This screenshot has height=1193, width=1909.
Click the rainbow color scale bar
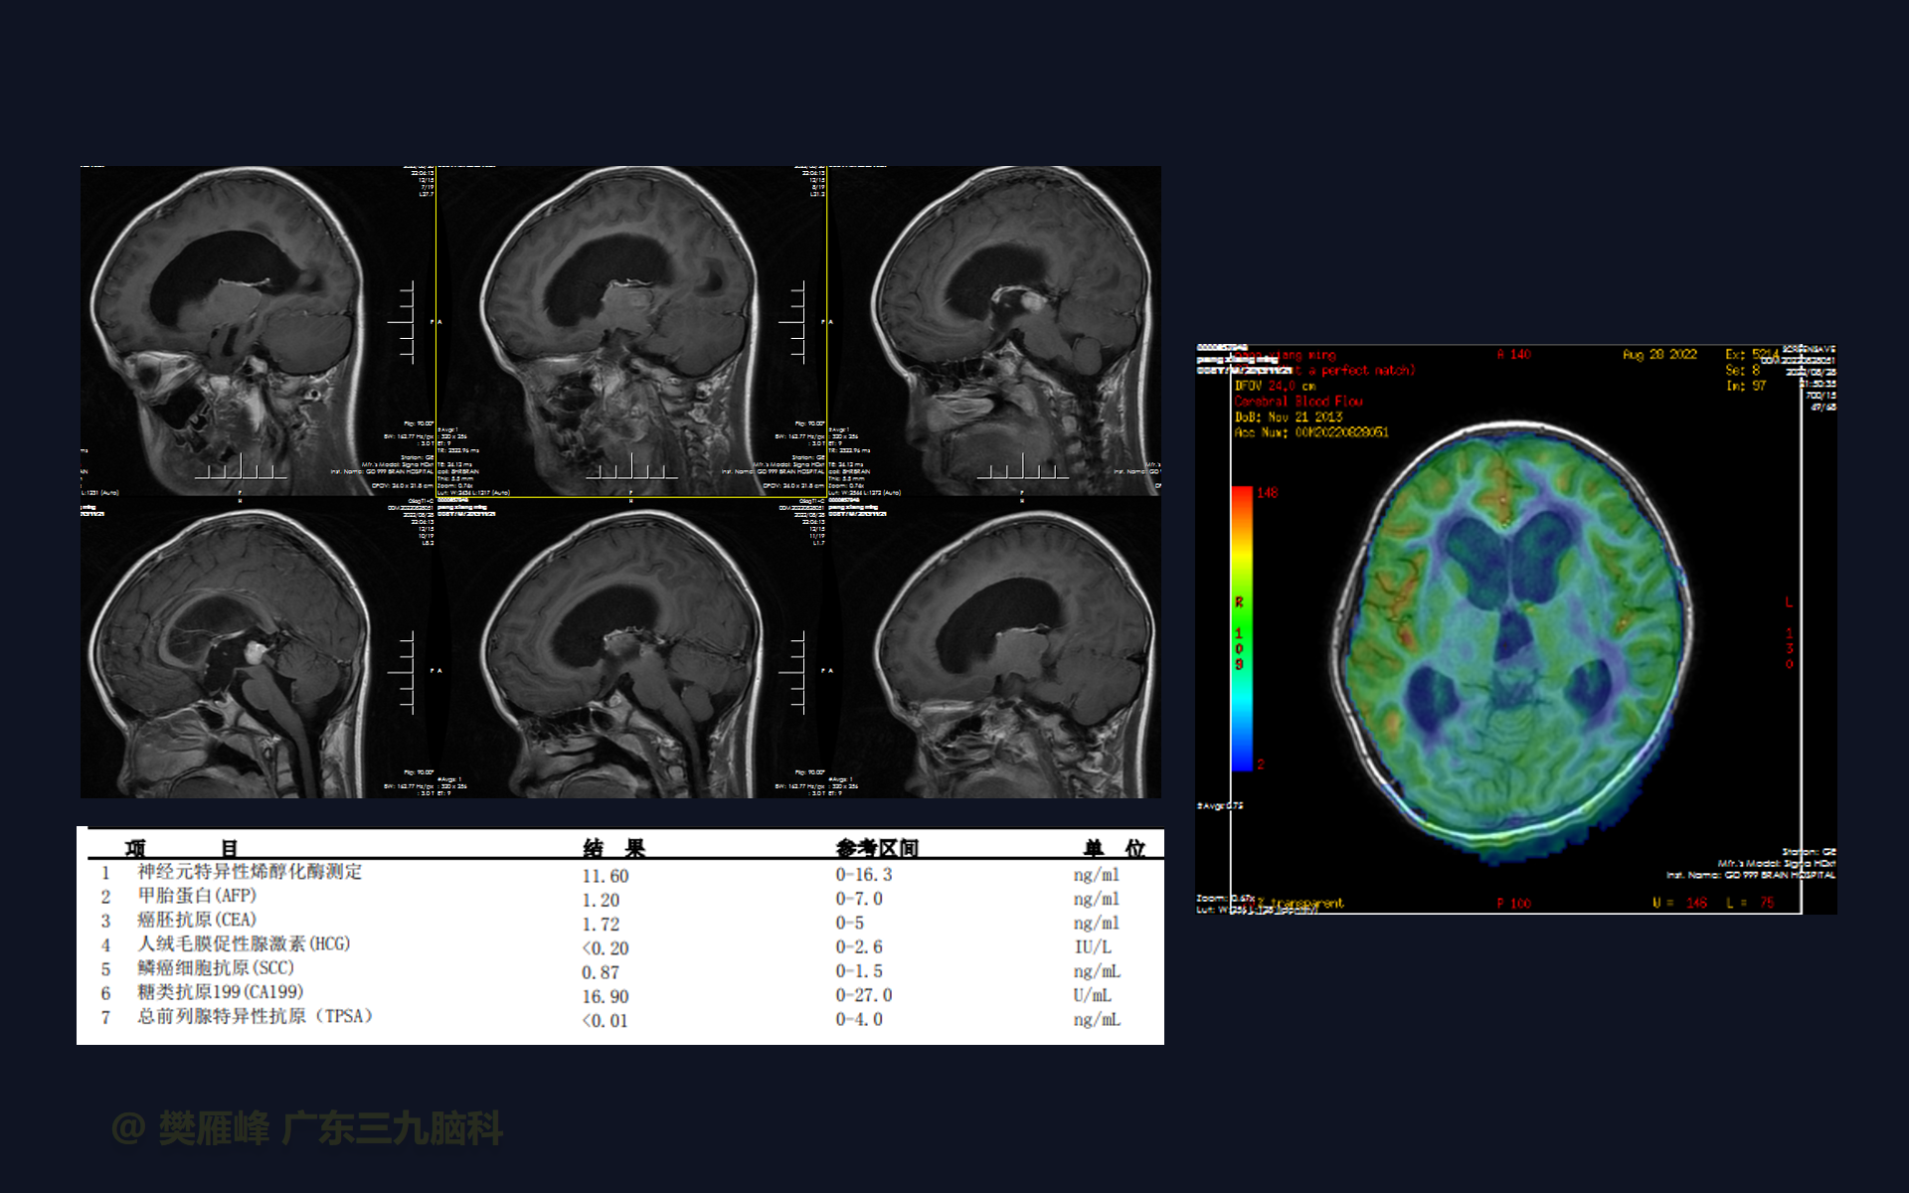pyautogui.click(x=1242, y=628)
